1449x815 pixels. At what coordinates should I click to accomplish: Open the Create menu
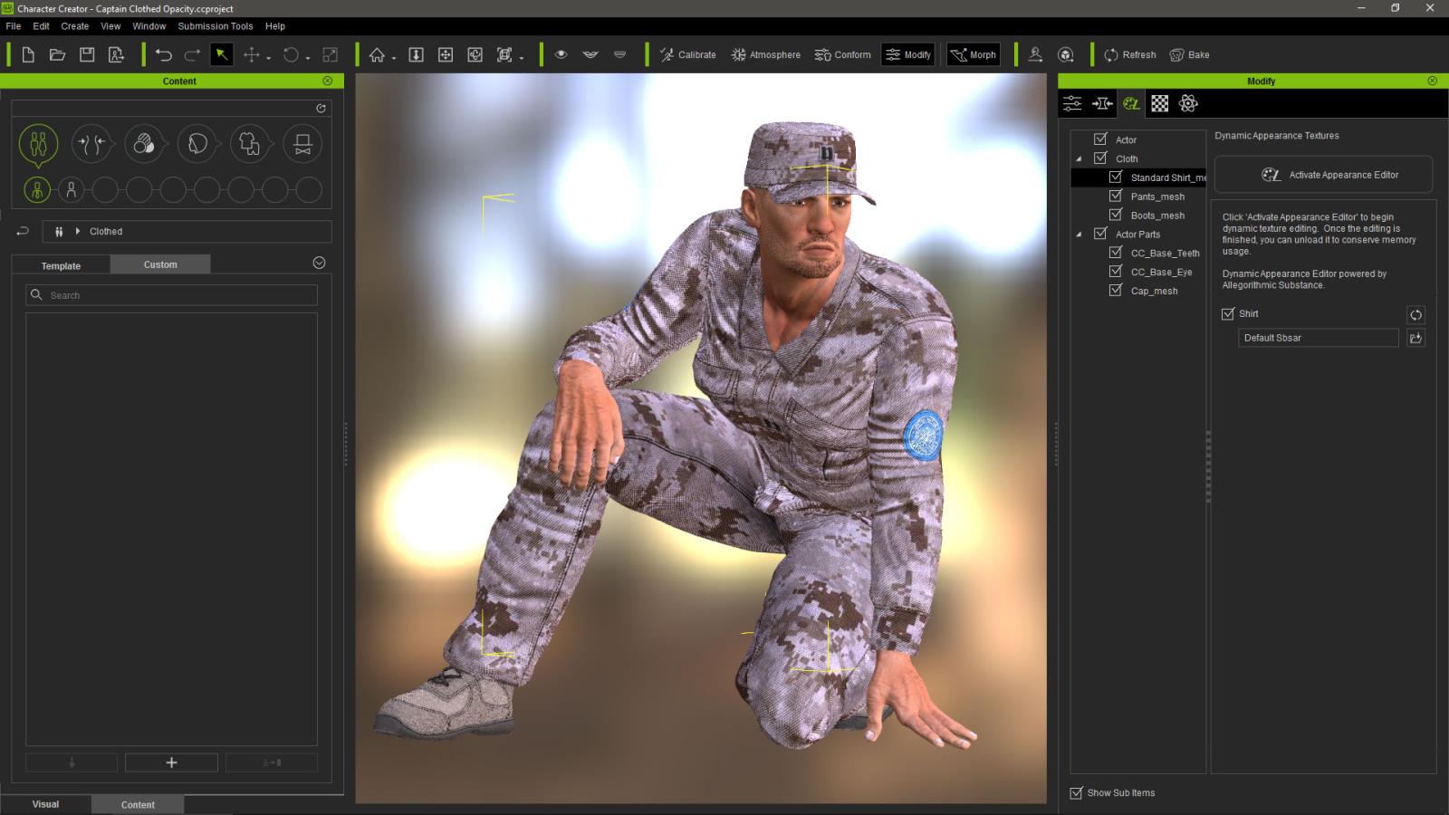[x=74, y=26]
